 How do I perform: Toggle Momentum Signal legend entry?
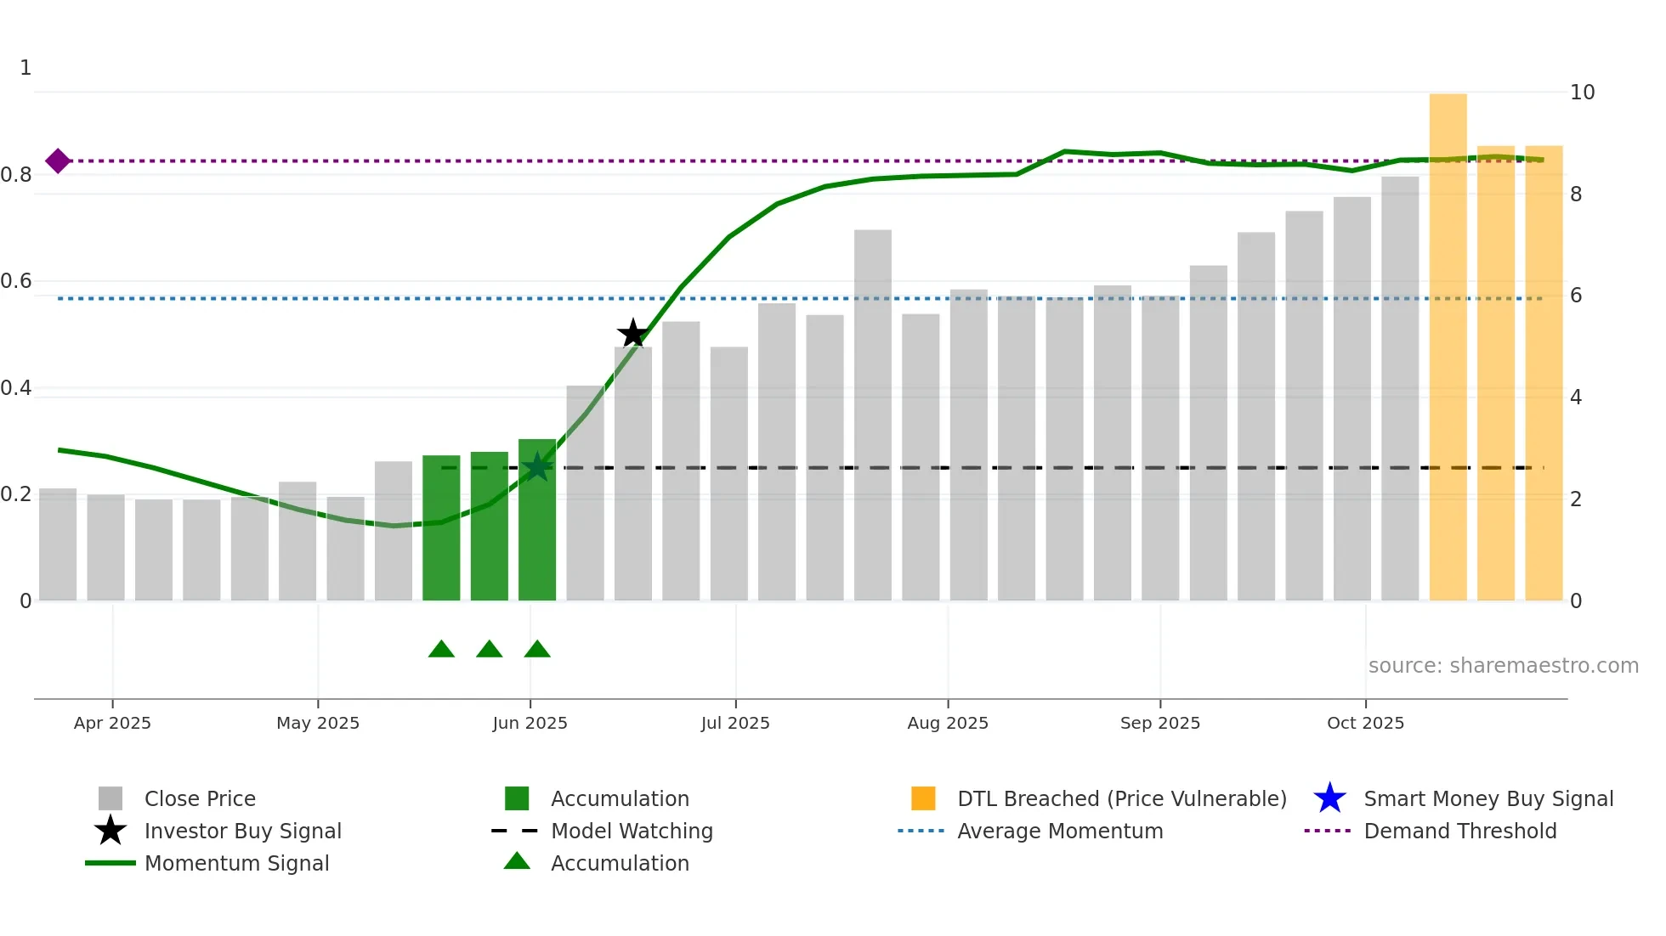click(x=236, y=863)
